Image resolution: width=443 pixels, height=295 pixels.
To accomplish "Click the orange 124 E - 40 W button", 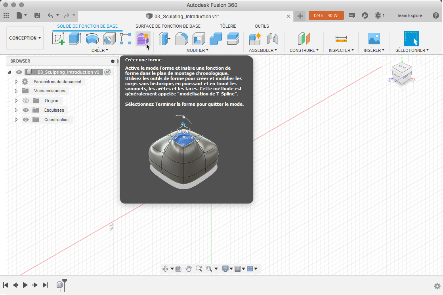I will point(326,15).
